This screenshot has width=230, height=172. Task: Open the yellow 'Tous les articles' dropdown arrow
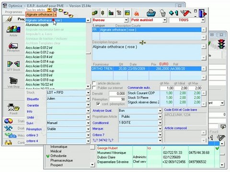pos(49,10)
